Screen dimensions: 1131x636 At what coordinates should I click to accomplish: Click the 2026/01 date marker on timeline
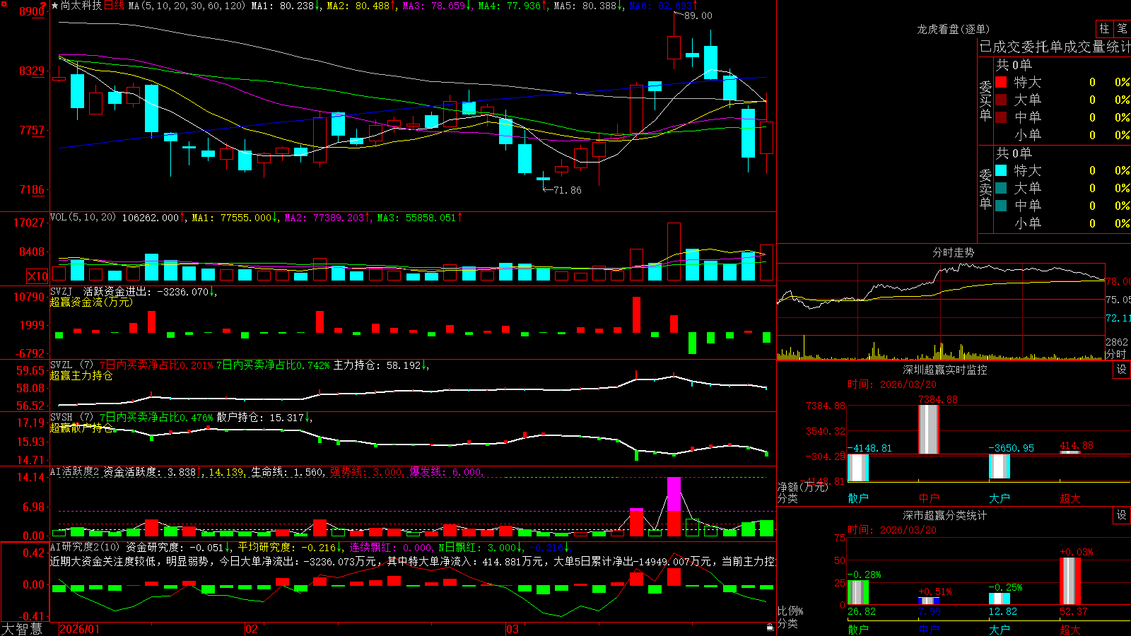point(80,629)
